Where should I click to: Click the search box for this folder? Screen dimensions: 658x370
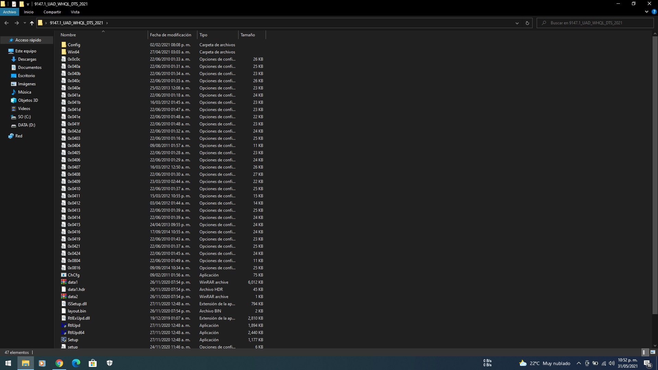tap(595, 23)
